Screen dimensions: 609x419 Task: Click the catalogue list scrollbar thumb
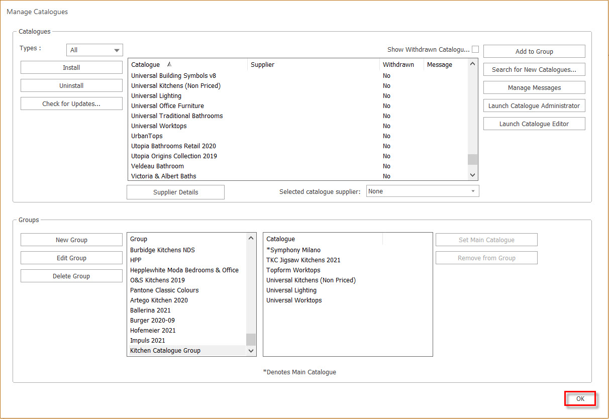[x=472, y=159]
